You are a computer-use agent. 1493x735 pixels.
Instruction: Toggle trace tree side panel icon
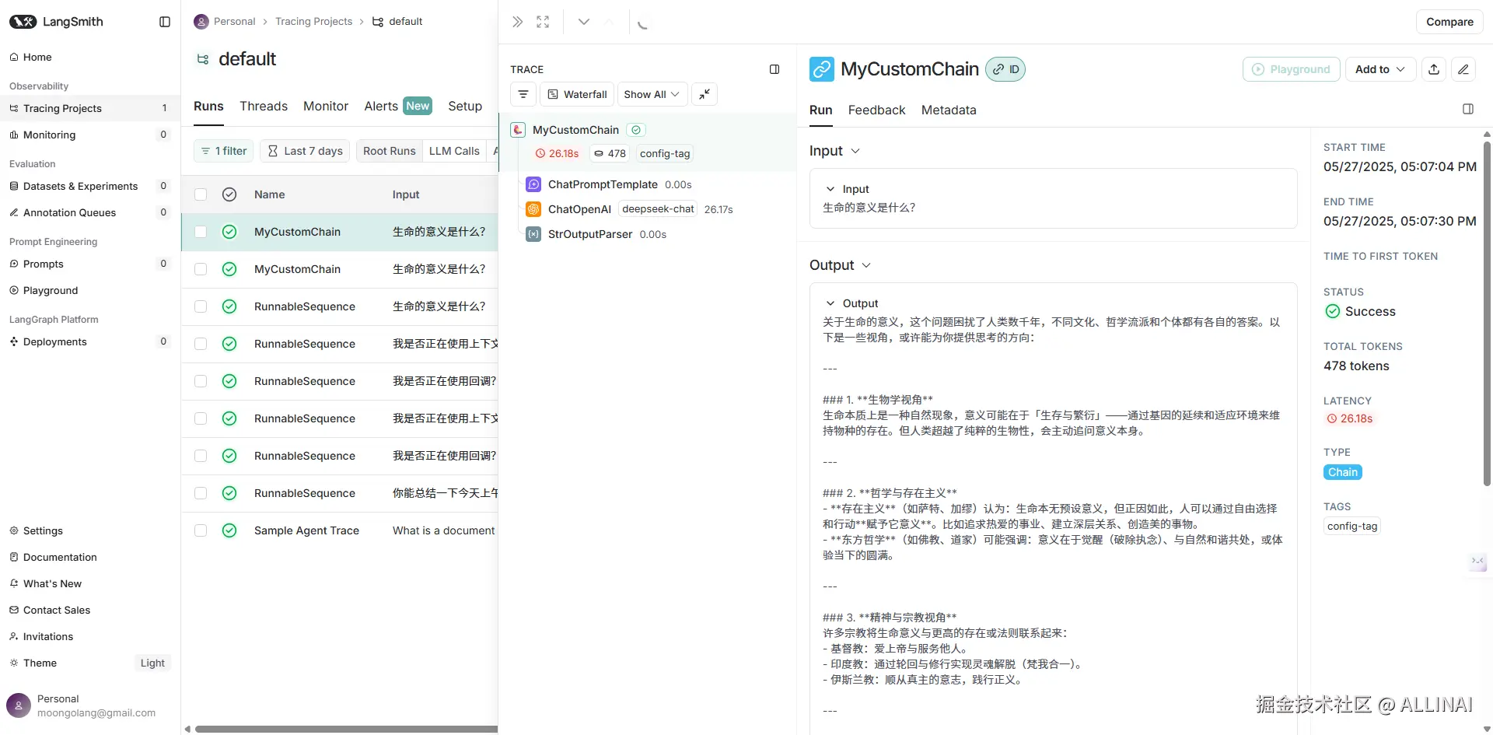774,69
